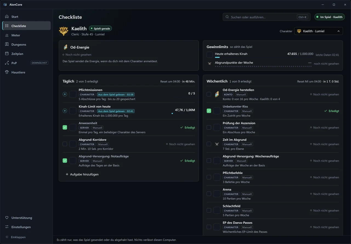
Task: Click the Unterstützung heart icon
Action: coord(7,218)
